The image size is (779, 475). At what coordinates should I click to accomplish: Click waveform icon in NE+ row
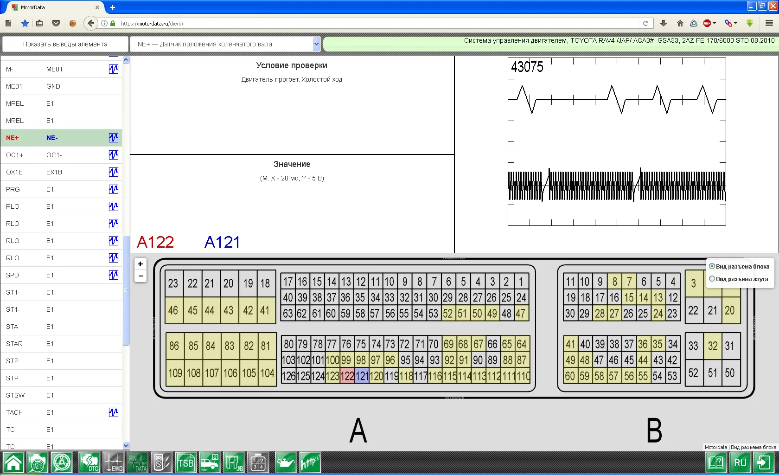click(x=114, y=138)
